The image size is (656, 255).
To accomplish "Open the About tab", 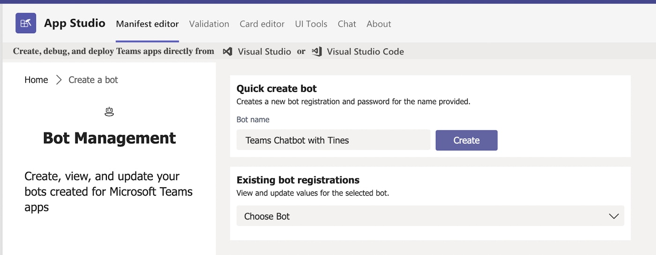I will click(379, 24).
